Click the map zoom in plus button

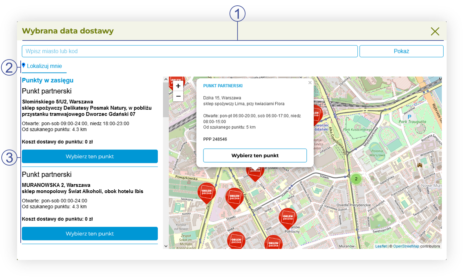click(178, 86)
